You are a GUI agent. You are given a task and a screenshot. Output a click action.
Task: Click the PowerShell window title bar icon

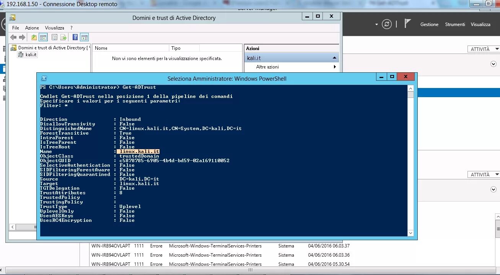click(x=44, y=78)
